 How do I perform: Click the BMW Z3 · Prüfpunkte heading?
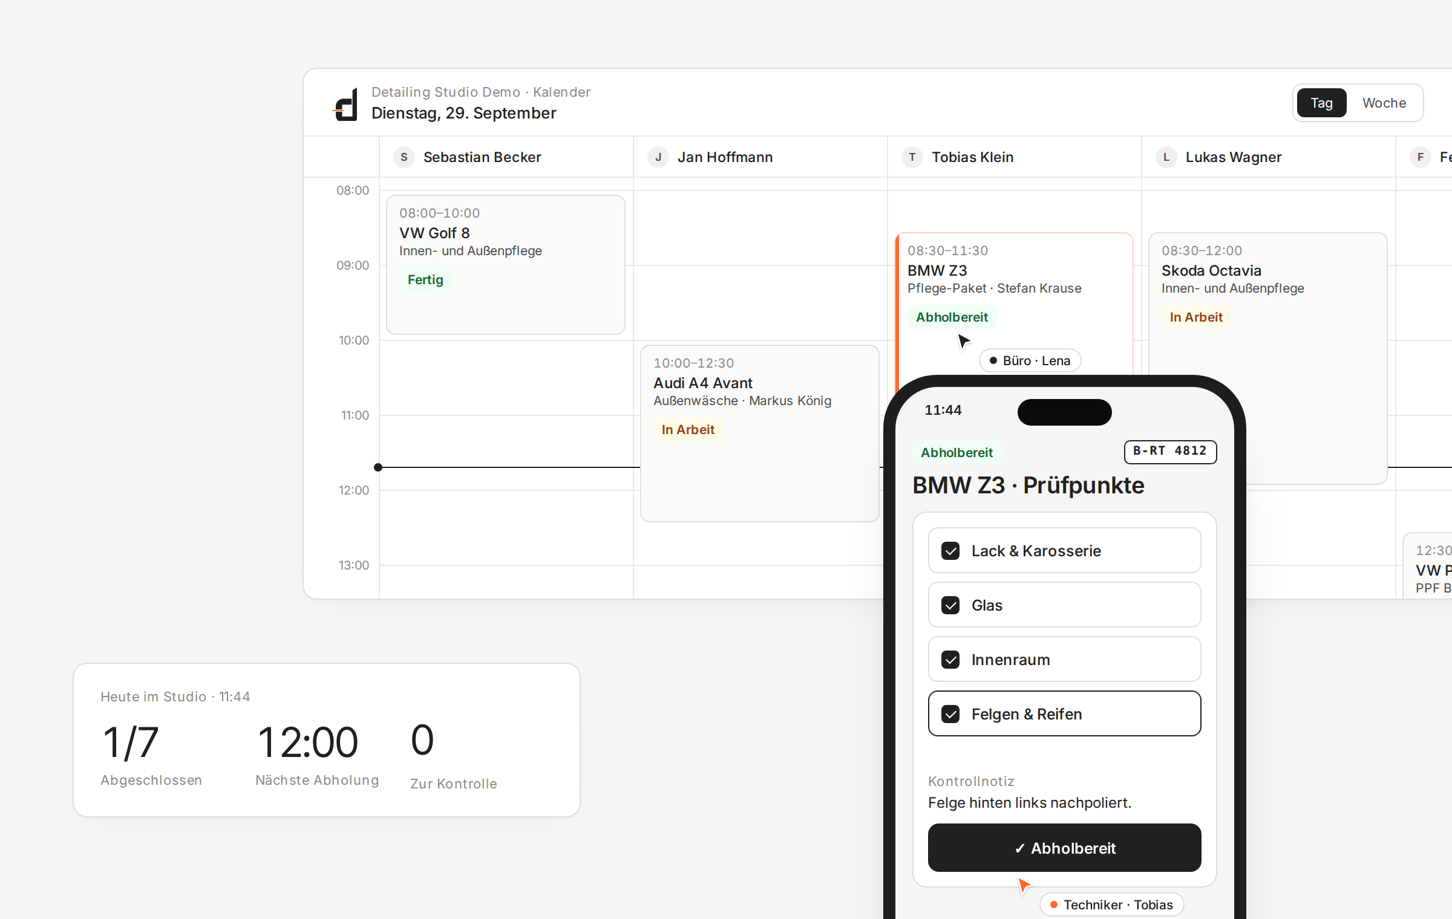click(x=1028, y=485)
